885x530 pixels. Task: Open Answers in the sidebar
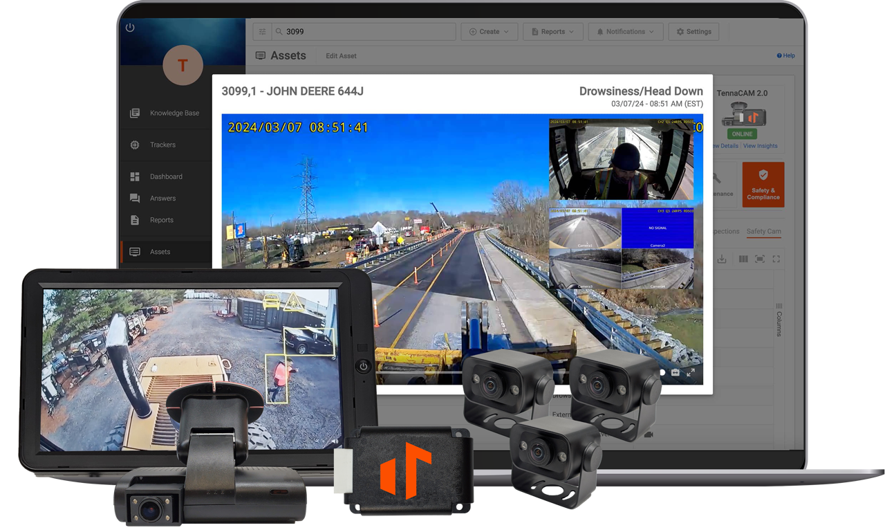pyautogui.click(x=162, y=198)
